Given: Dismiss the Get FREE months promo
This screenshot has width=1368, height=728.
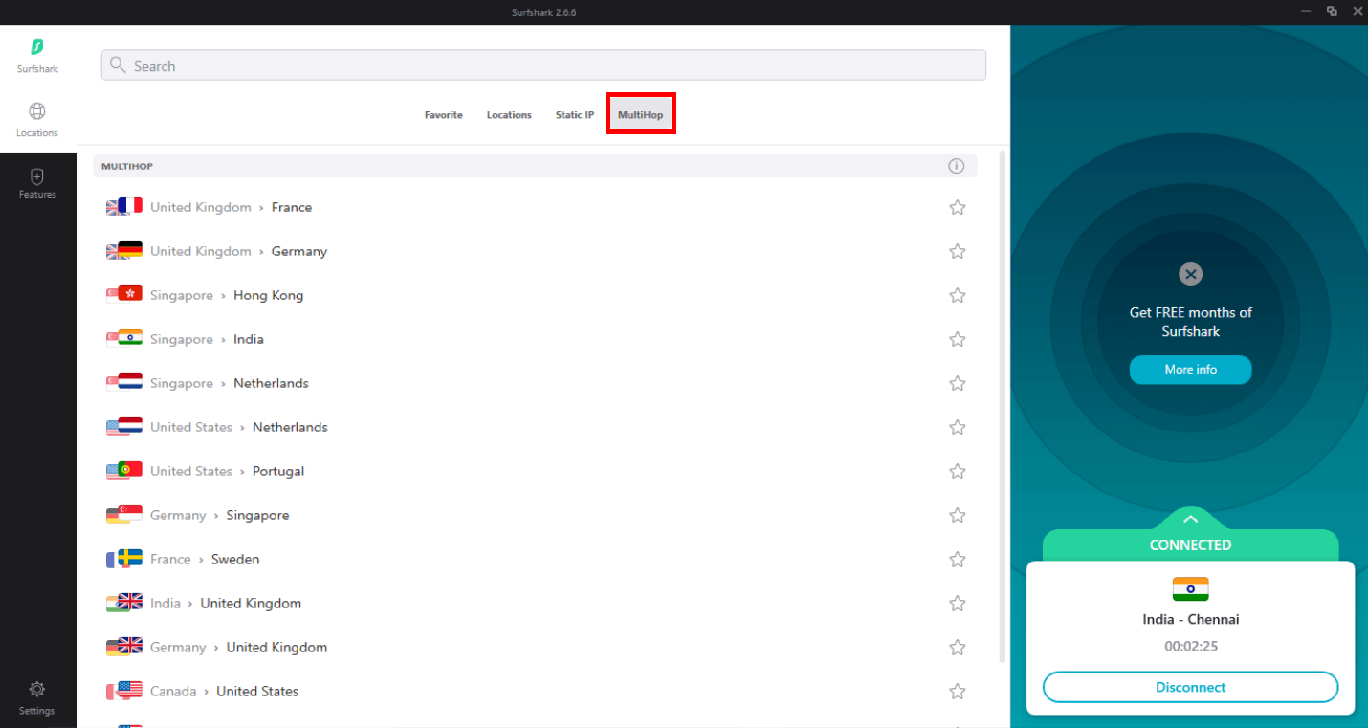Looking at the screenshot, I should (1190, 275).
